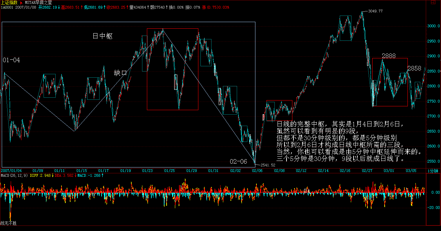Click the 战无不胜 label at bottom left
Viewport: 441px width, 231px height.
[8, 223]
